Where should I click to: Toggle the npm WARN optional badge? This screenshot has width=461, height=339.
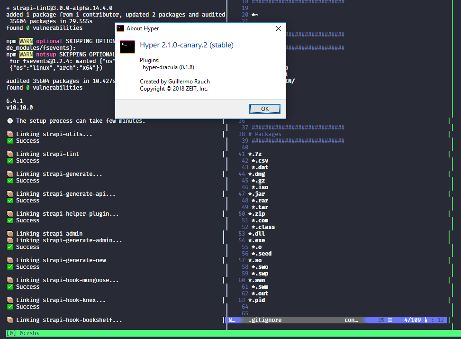26,41
